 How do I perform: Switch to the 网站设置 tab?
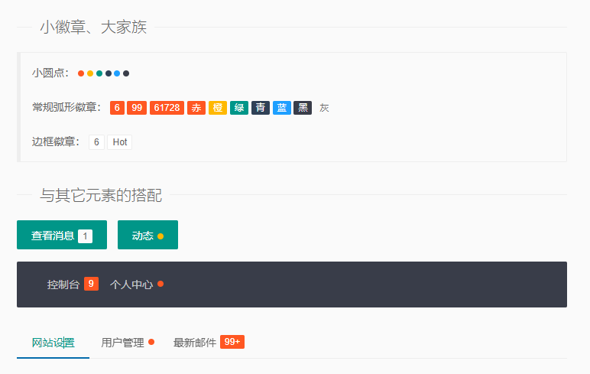pyautogui.click(x=53, y=343)
